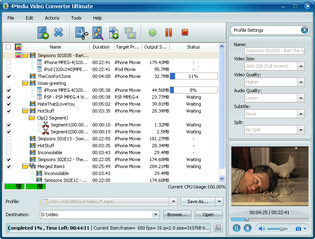
Task: Uncheck Segment1 checkbox
Action: tap(9, 125)
